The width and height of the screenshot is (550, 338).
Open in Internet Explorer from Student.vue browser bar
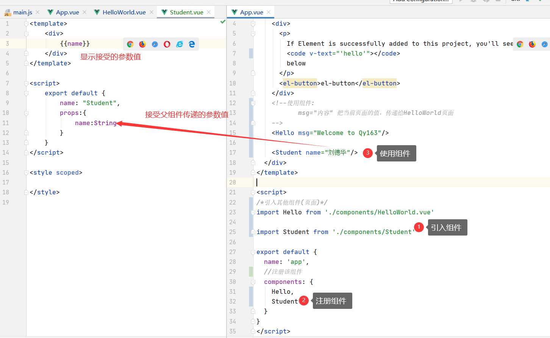180,44
